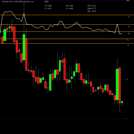
Task: Click the 5 price axis label
Action: [128, 46]
